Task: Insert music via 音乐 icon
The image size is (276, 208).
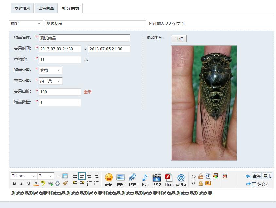Action: [145, 180]
